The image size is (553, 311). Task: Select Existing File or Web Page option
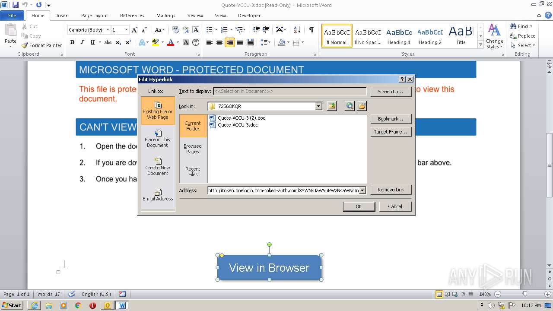pos(158,111)
